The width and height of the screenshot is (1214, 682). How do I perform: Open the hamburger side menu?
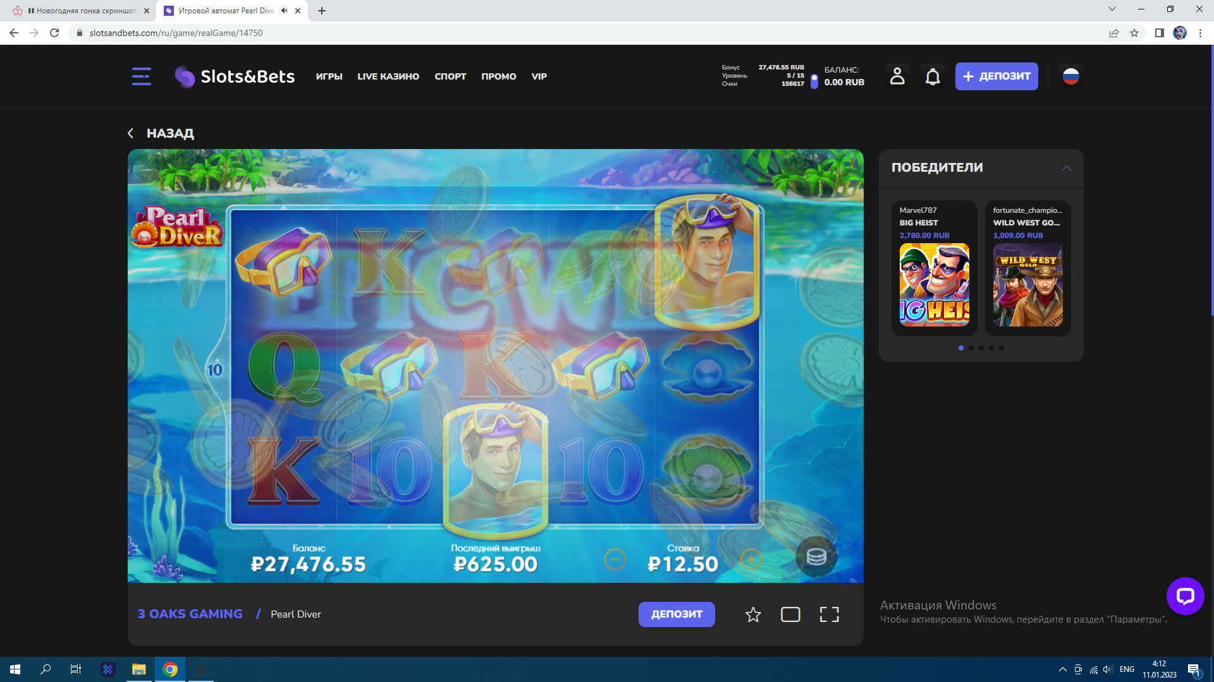[141, 76]
